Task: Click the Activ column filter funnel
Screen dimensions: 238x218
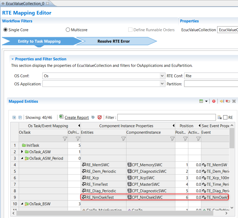Action: [x=198, y=139]
